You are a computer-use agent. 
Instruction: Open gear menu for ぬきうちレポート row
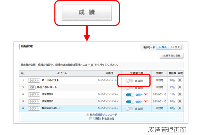(180, 87)
